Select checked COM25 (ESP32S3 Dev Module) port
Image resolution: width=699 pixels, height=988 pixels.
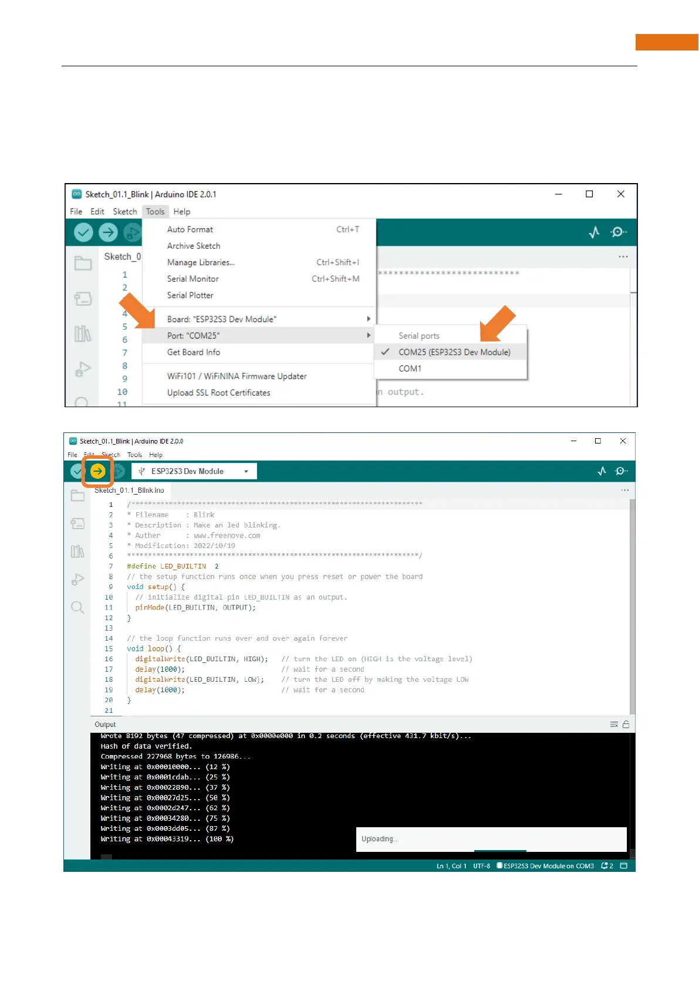(x=451, y=352)
